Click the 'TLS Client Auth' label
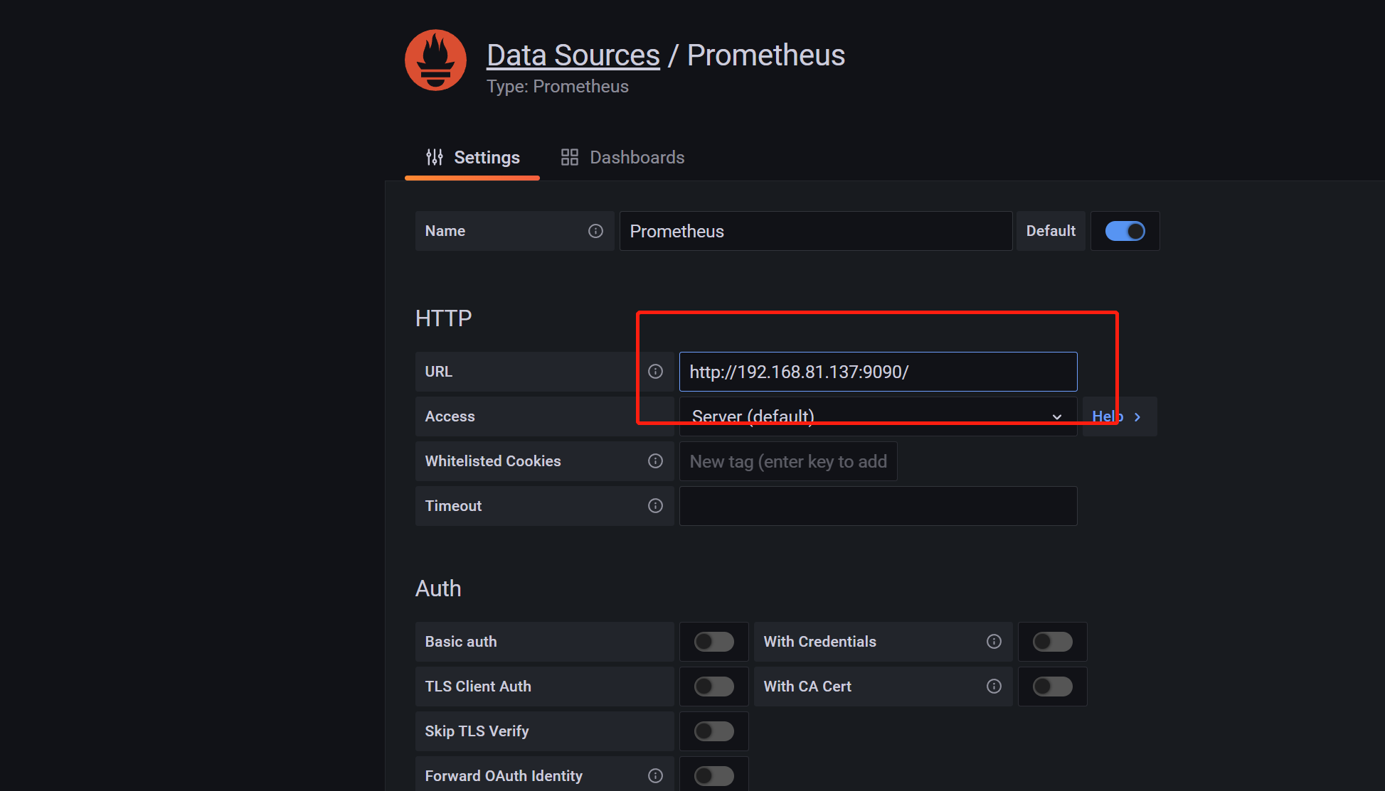 [478, 687]
